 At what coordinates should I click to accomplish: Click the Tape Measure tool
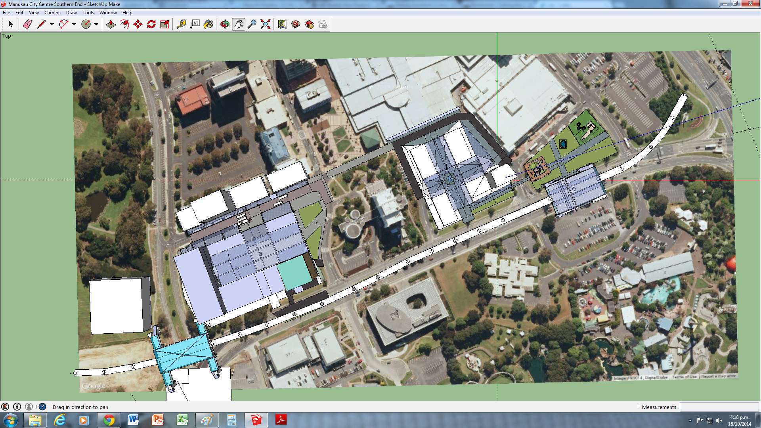click(182, 25)
